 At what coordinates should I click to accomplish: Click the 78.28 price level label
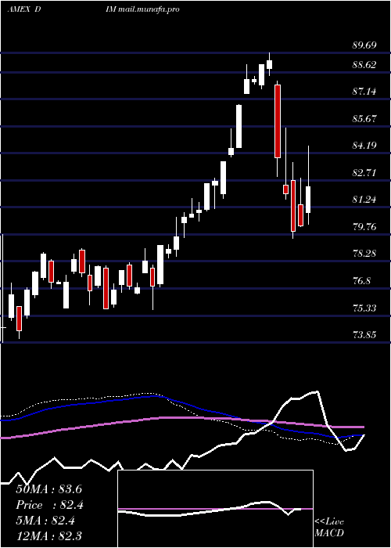pos(364,254)
